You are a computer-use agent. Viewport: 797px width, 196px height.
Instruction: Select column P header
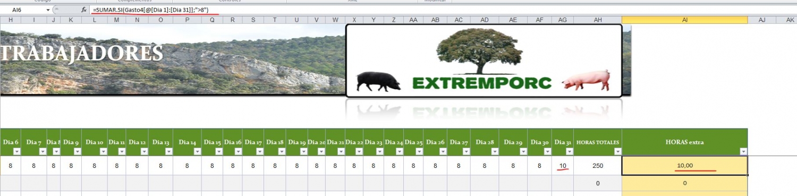pyautogui.click(x=188, y=20)
